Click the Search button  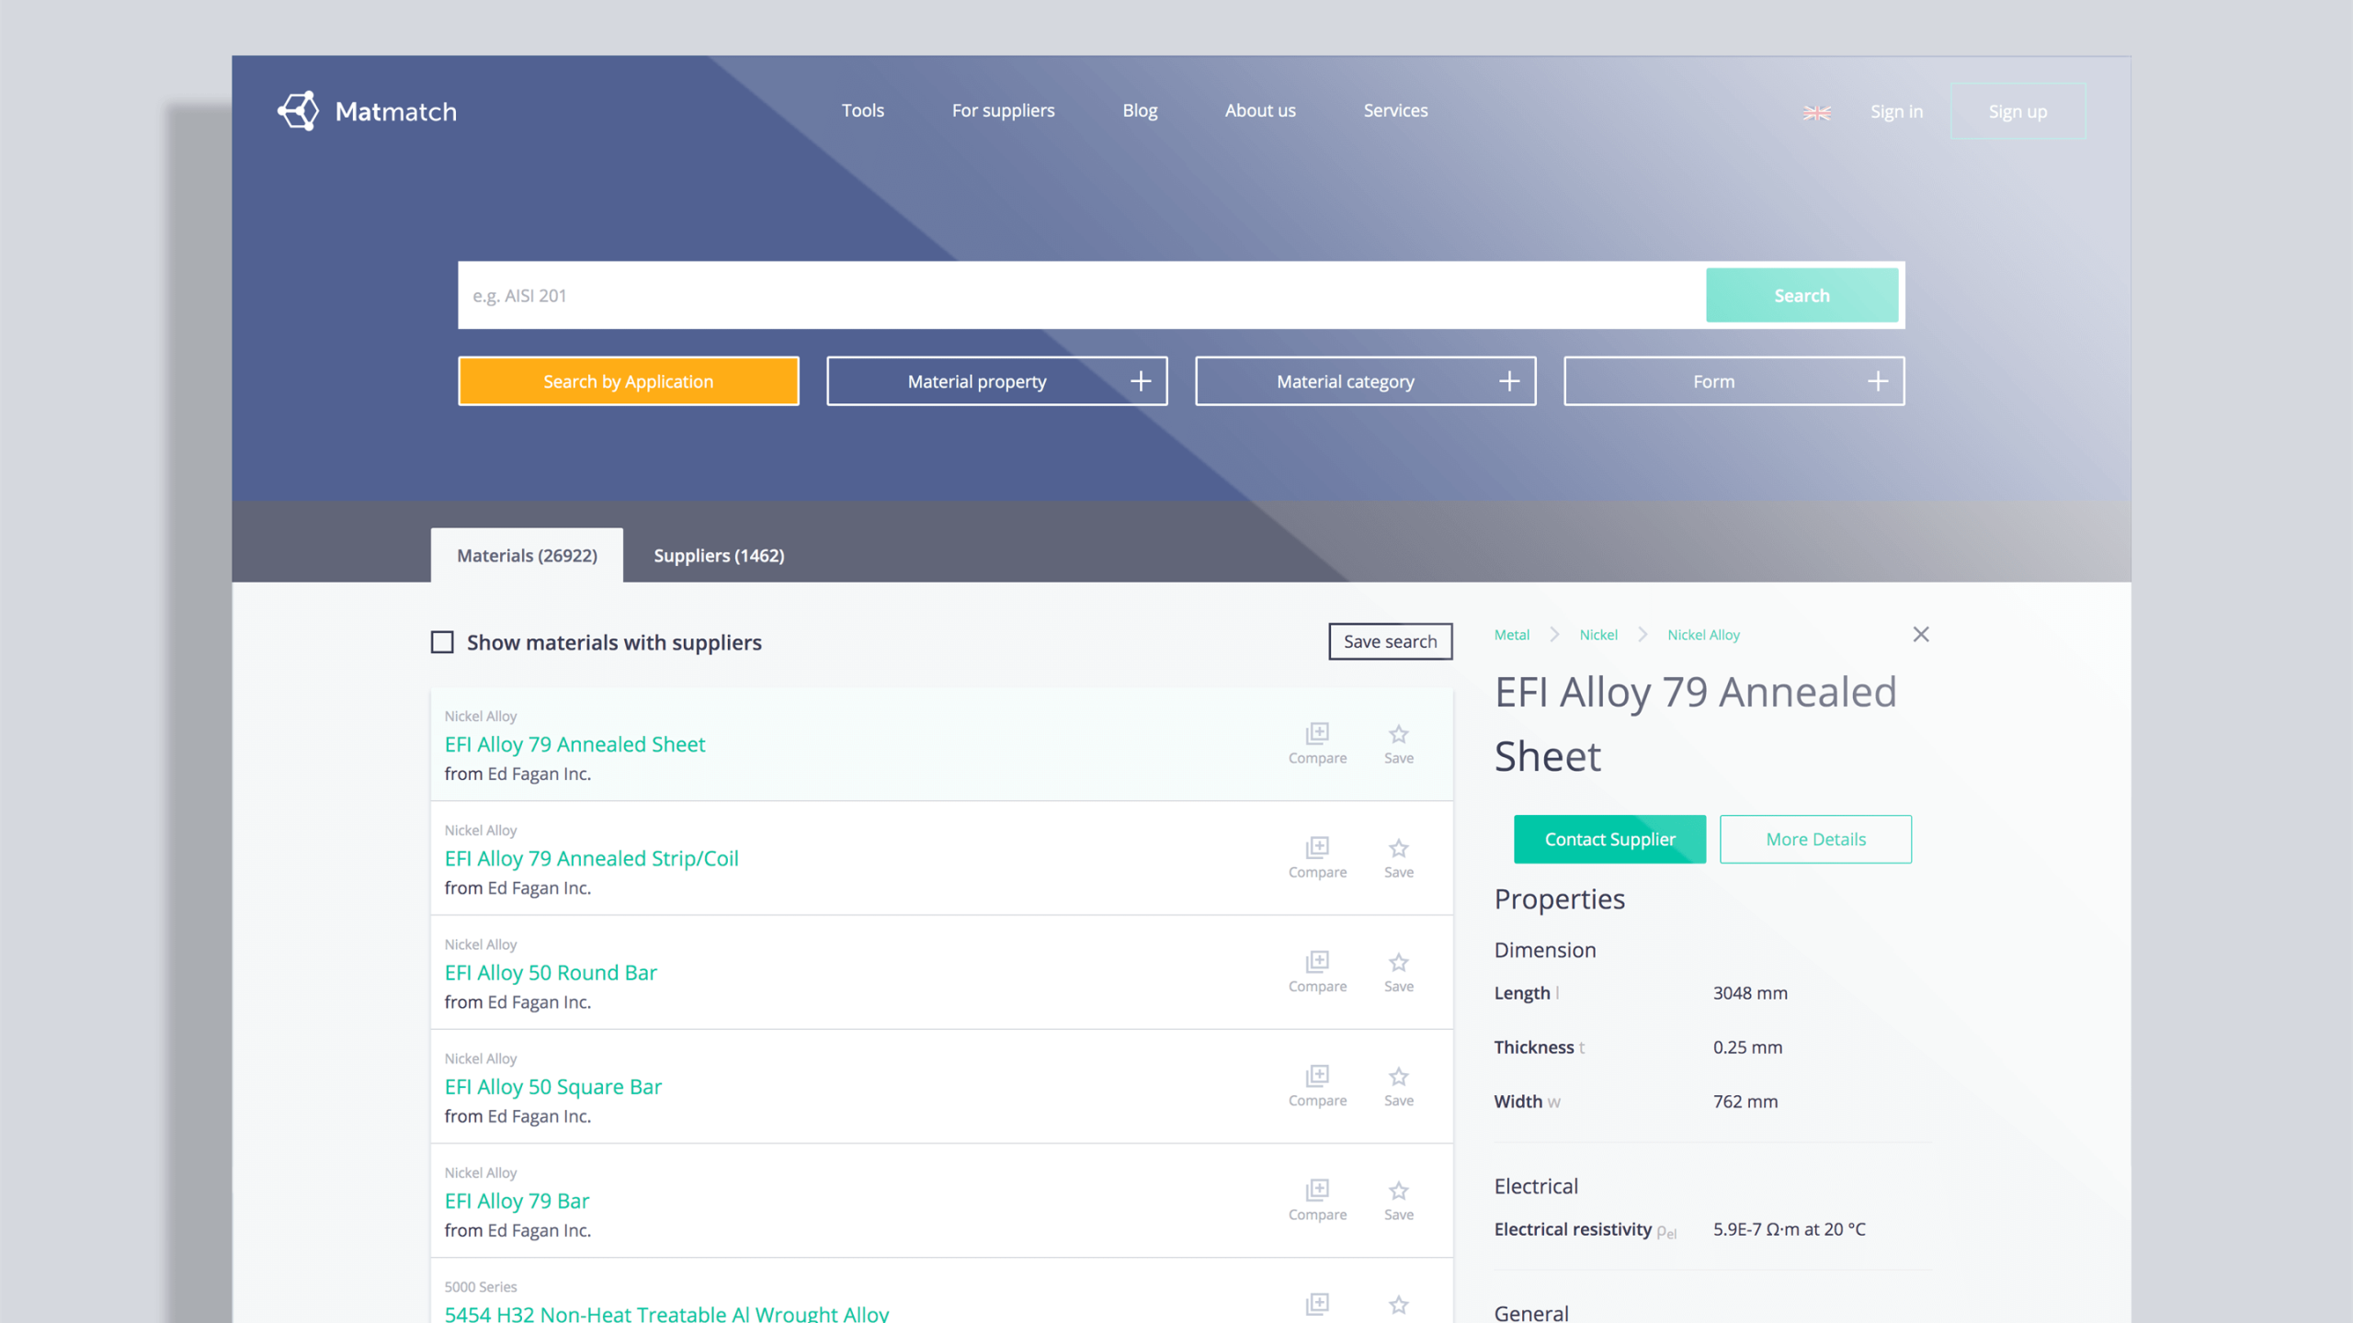(1802, 295)
